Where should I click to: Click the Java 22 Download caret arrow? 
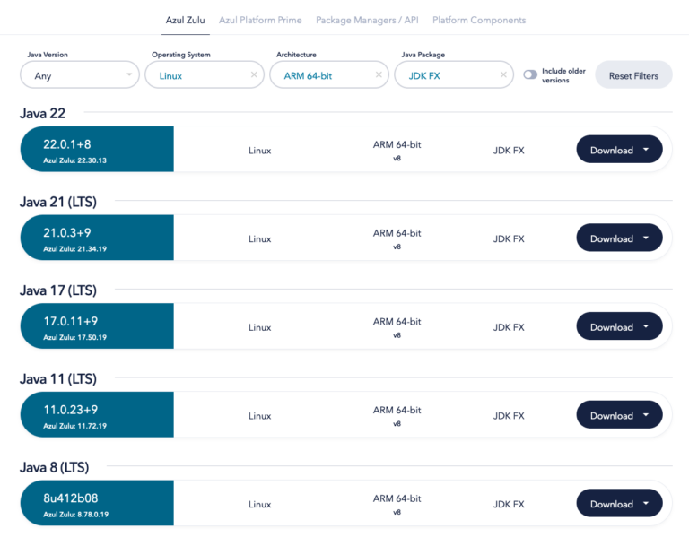point(646,151)
